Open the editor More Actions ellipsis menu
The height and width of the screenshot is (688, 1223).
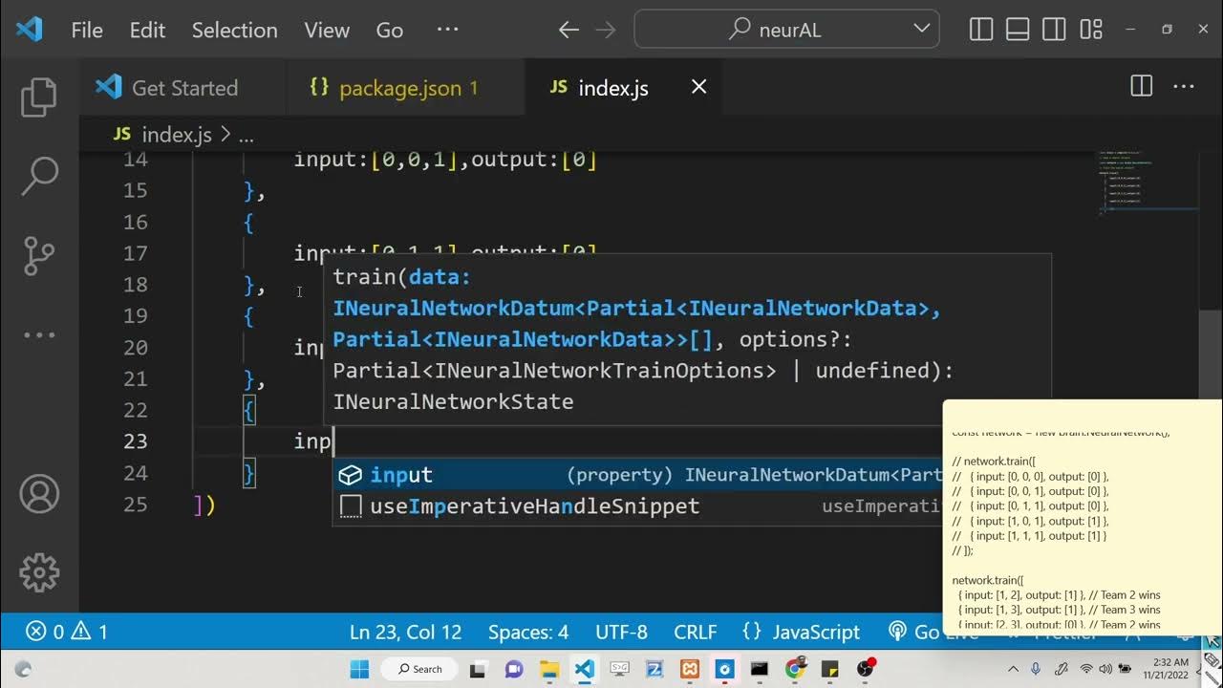tap(1184, 87)
